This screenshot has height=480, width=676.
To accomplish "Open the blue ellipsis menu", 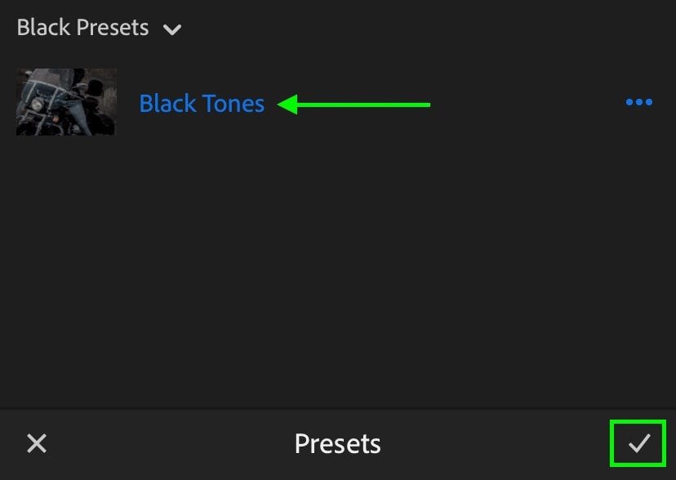I will 639,102.
